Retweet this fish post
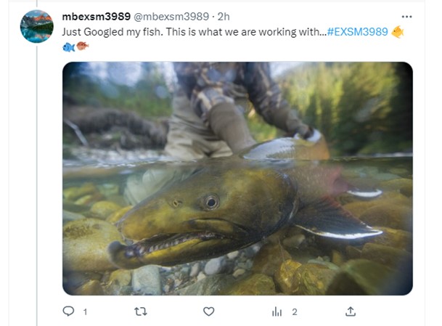Image resolution: width=442 pixels, height=326 pixels. pyautogui.click(x=141, y=311)
